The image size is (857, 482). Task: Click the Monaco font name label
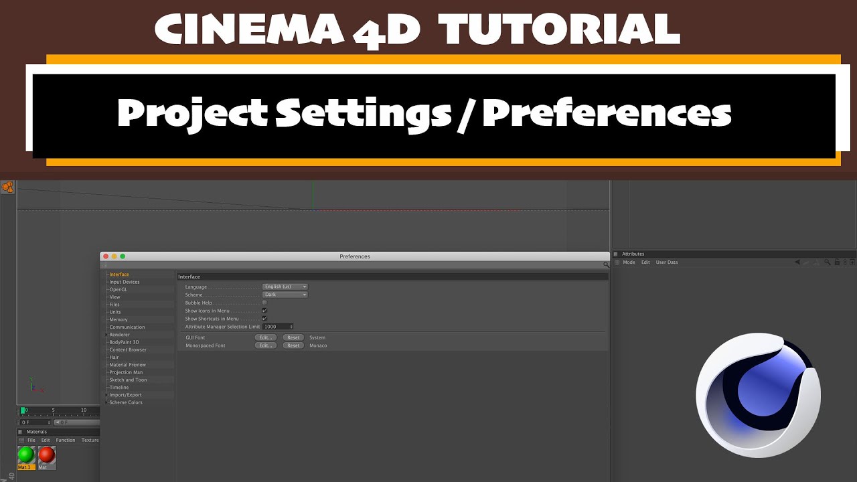pyautogui.click(x=318, y=345)
